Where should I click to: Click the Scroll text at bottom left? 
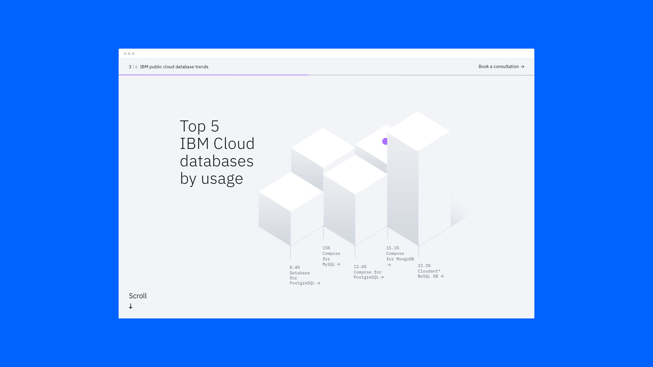pyautogui.click(x=138, y=296)
